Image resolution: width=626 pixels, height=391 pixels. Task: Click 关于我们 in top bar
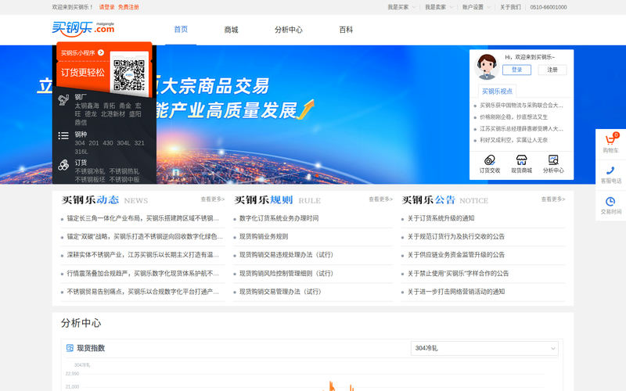510,7
